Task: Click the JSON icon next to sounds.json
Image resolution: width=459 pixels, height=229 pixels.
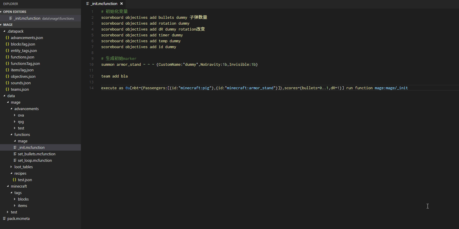Action: tap(7, 83)
